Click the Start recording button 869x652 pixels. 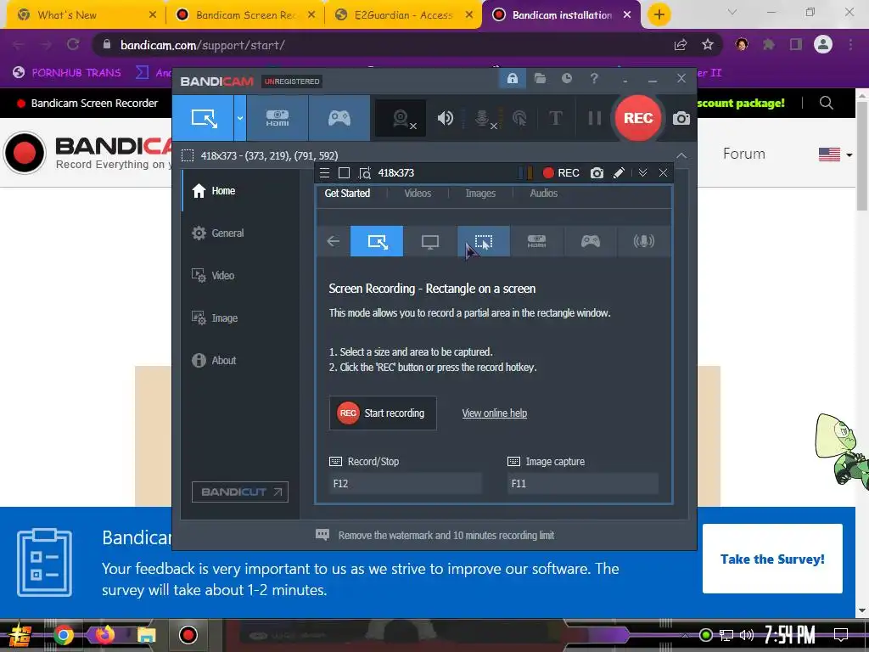pos(383,413)
